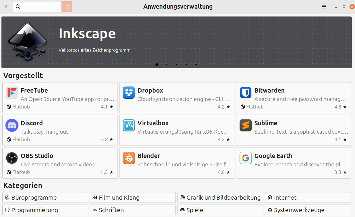This screenshot has height=217, width=355.
Task: Open the OBS Studio title
Action: click(x=37, y=156)
